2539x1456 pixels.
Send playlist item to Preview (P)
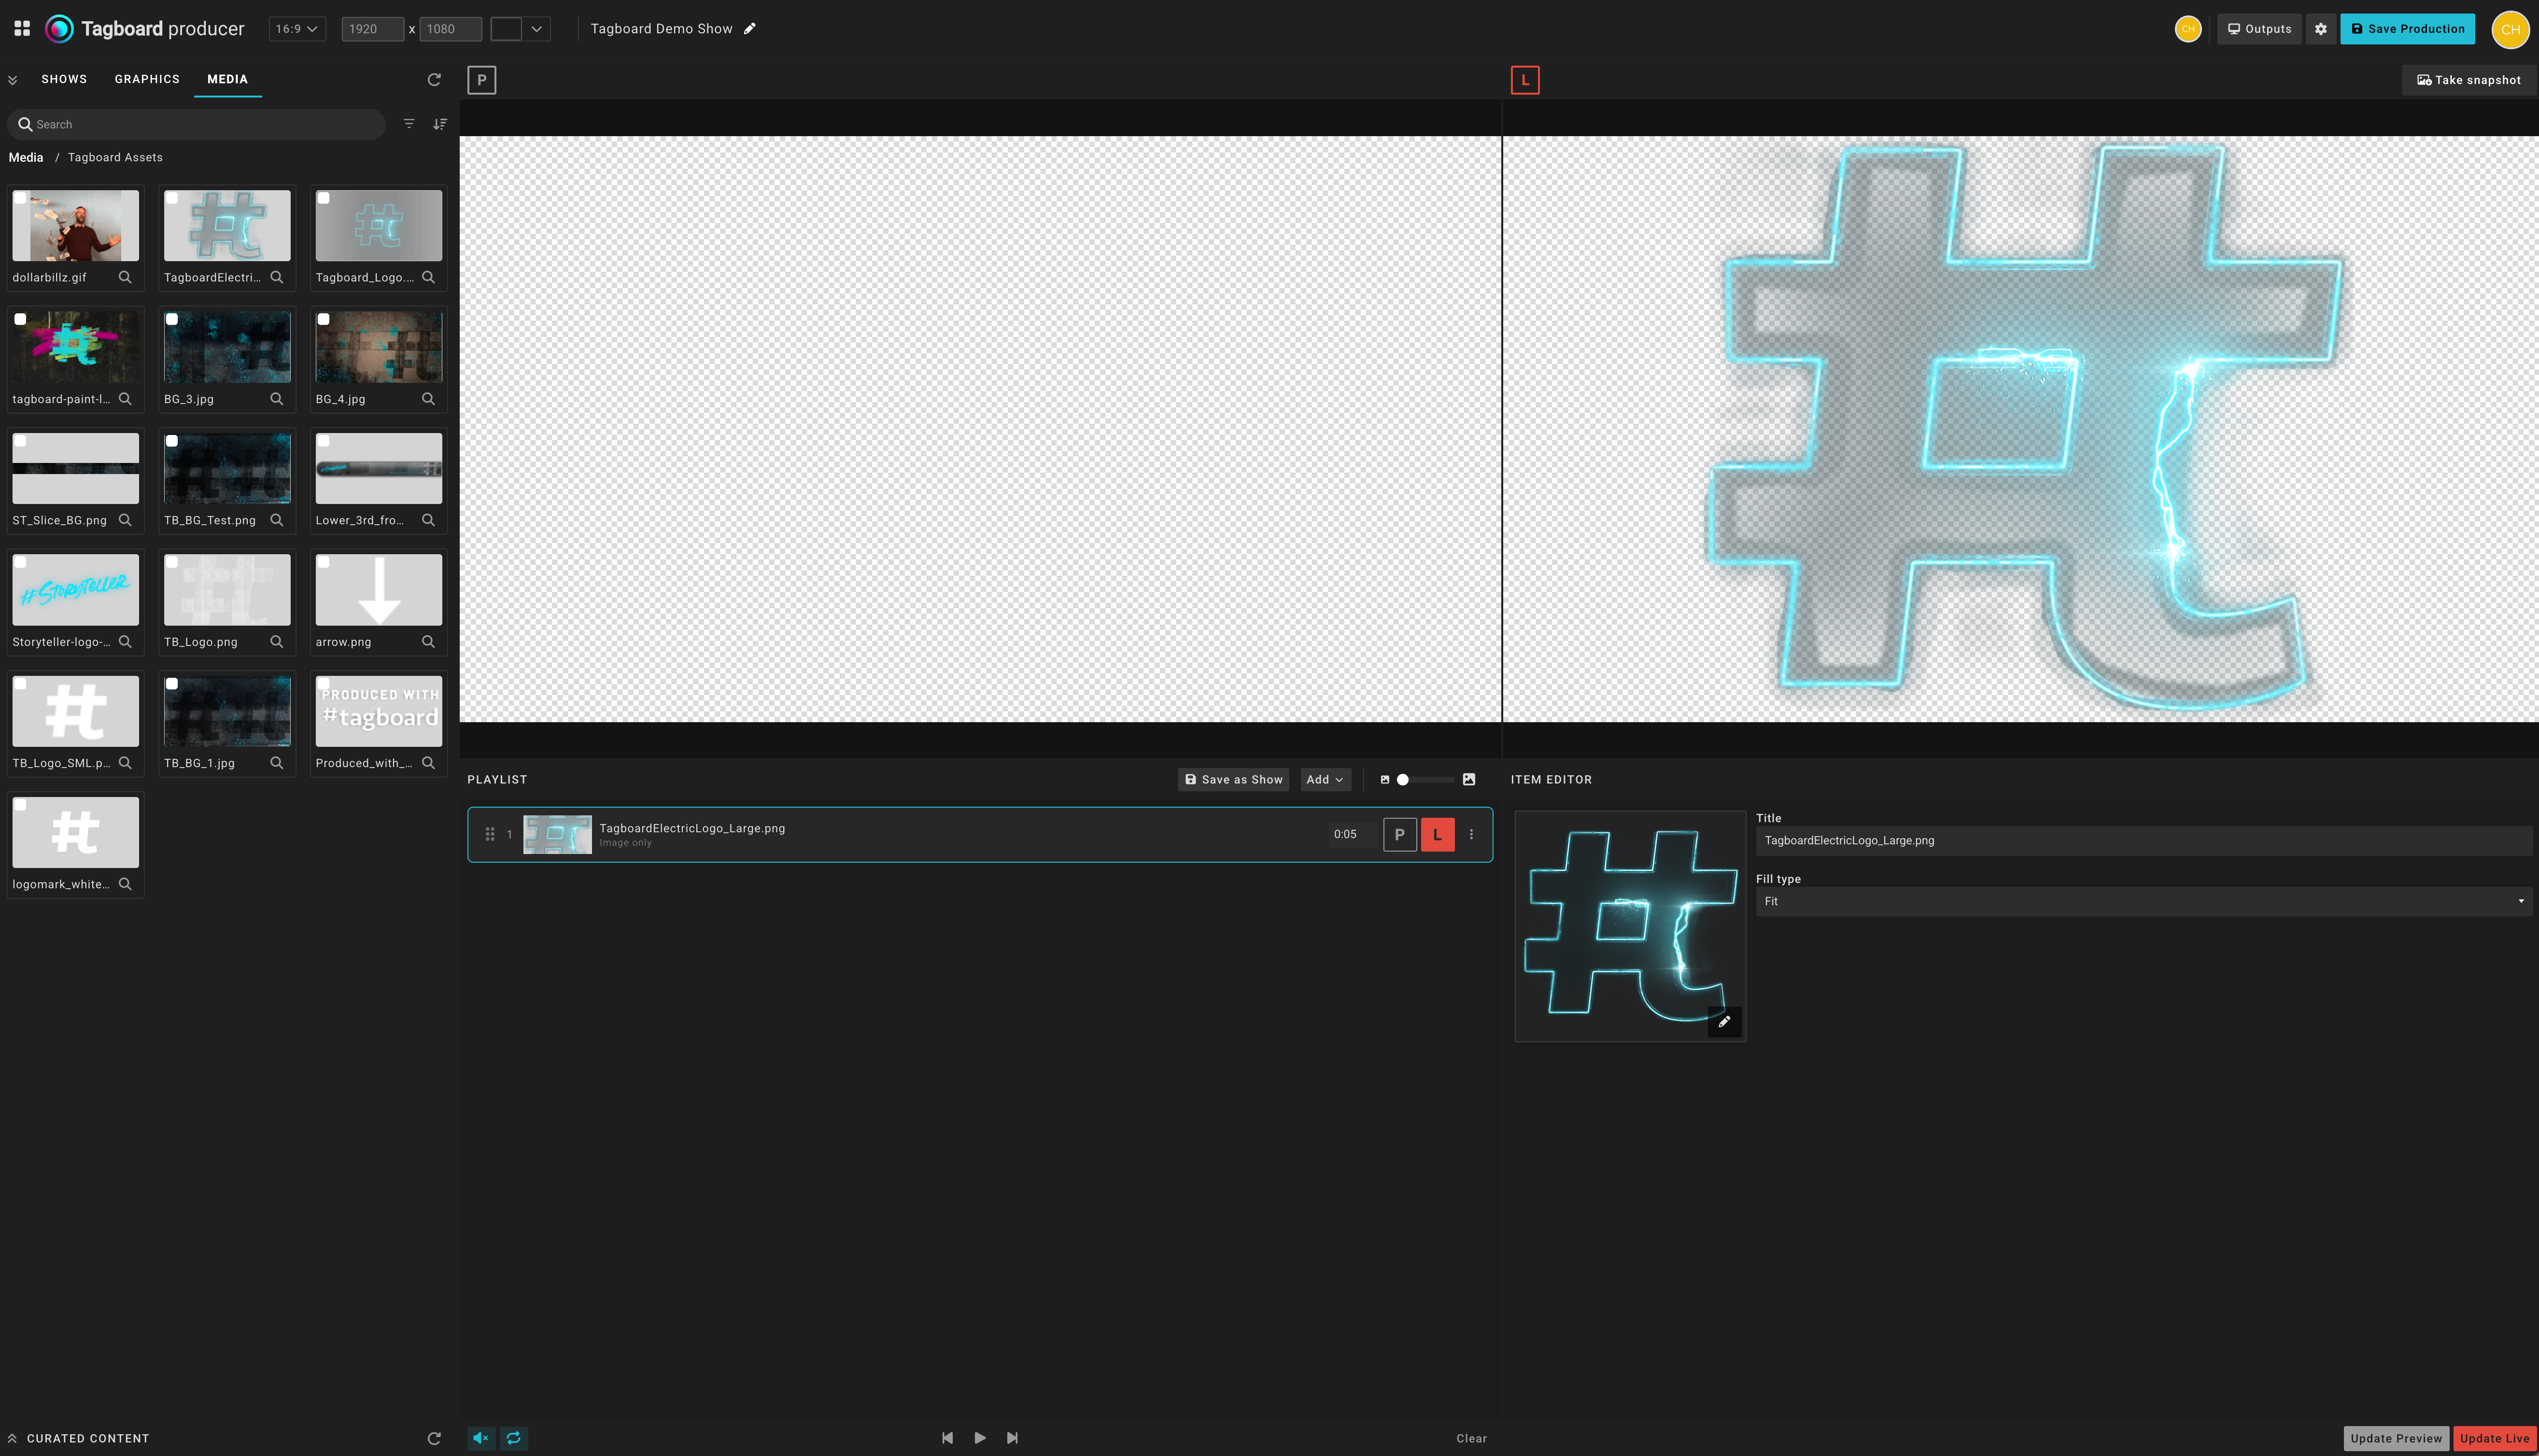click(1400, 834)
